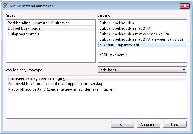Pick Dubbel boekhouden met BTW
The height and width of the screenshot is (134, 193).
pyautogui.click(x=142, y=28)
